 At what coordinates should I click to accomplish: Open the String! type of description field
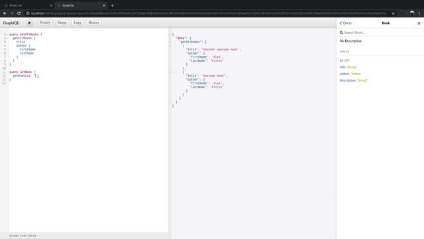click(x=362, y=80)
